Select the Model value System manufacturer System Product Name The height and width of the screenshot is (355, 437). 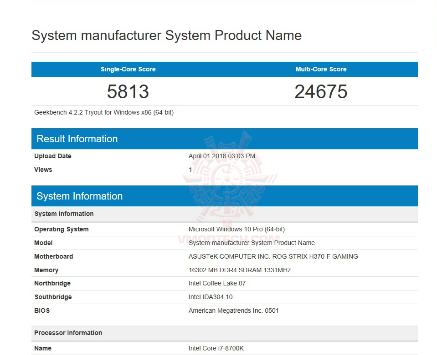[x=252, y=243]
